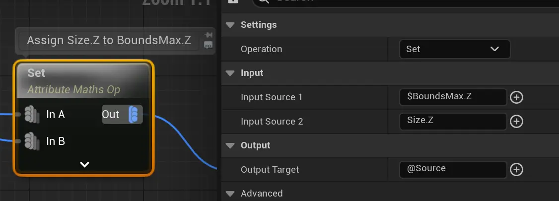Open the Operation dropdown

pos(454,49)
